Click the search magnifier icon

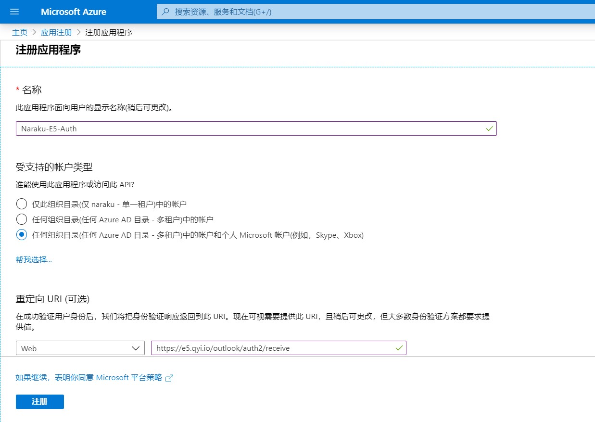pyautogui.click(x=165, y=12)
